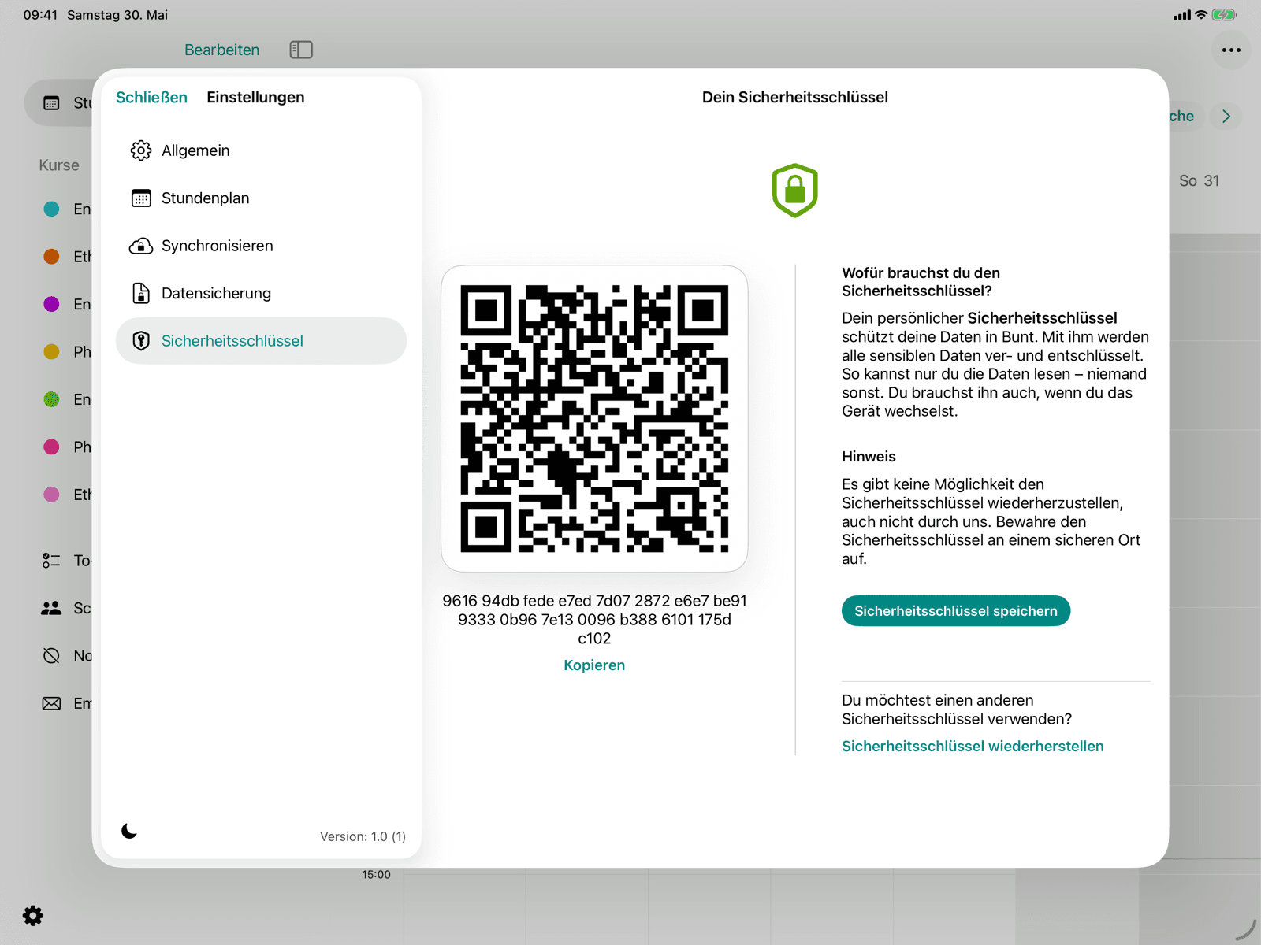Open the three-dot more menu
The height and width of the screenshot is (945, 1261).
point(1231,50)
